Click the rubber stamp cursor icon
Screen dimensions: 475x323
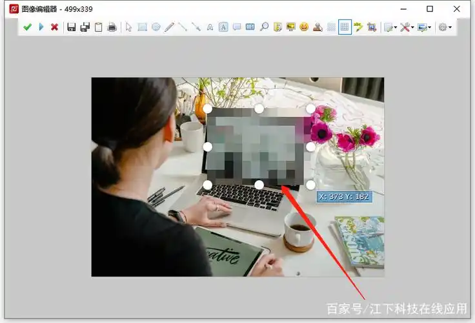(x=318, y=27)
